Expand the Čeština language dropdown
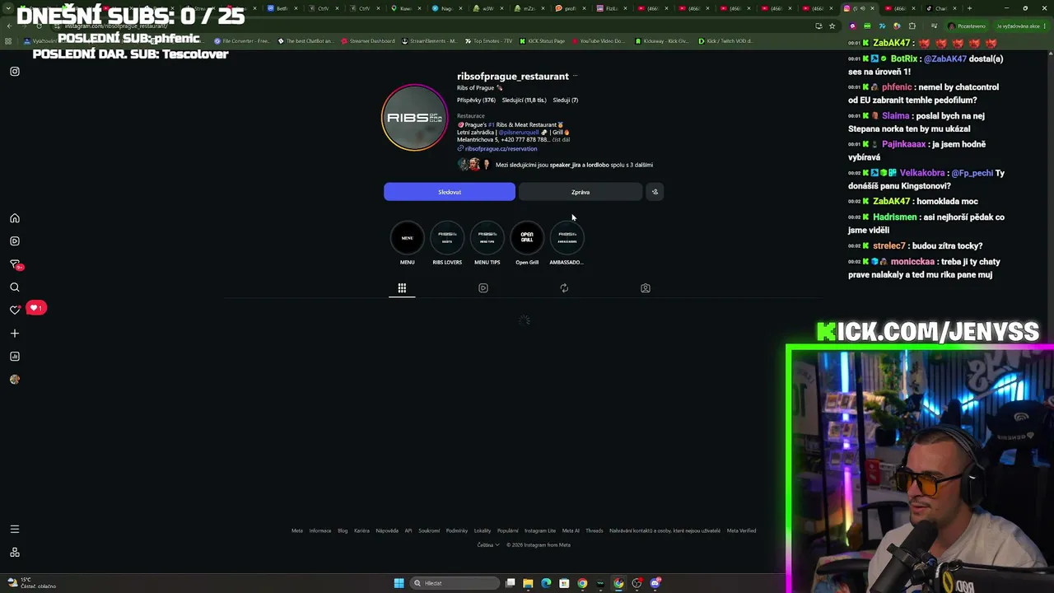This screenshot has width=1054, height=593. click(x=488, y=545)
